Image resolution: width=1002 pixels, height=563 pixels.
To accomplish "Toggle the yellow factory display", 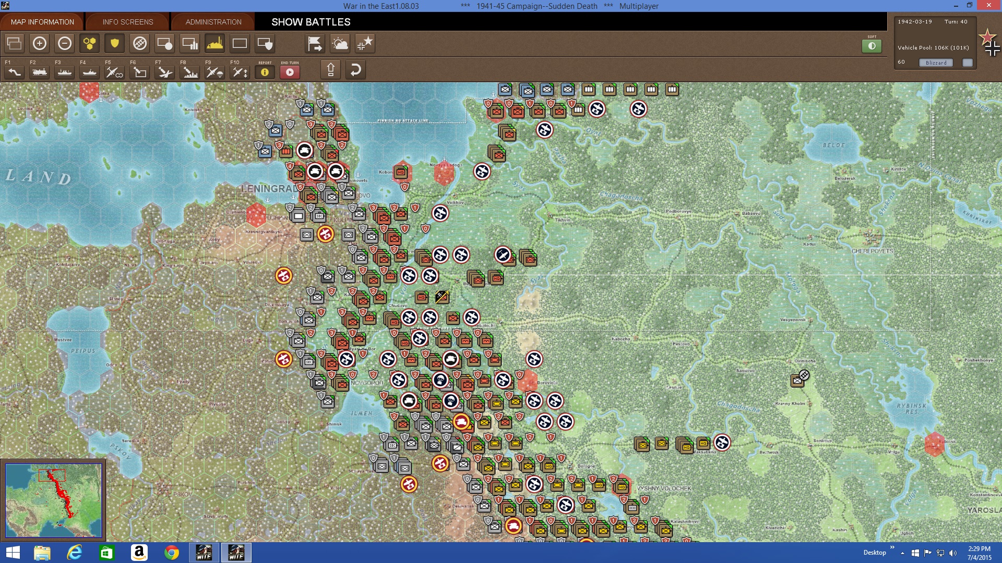I will point(214,43).
